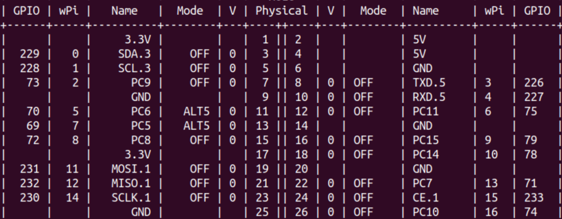
Task: Click the PC11 pin name
Action: tap(426, 111)
